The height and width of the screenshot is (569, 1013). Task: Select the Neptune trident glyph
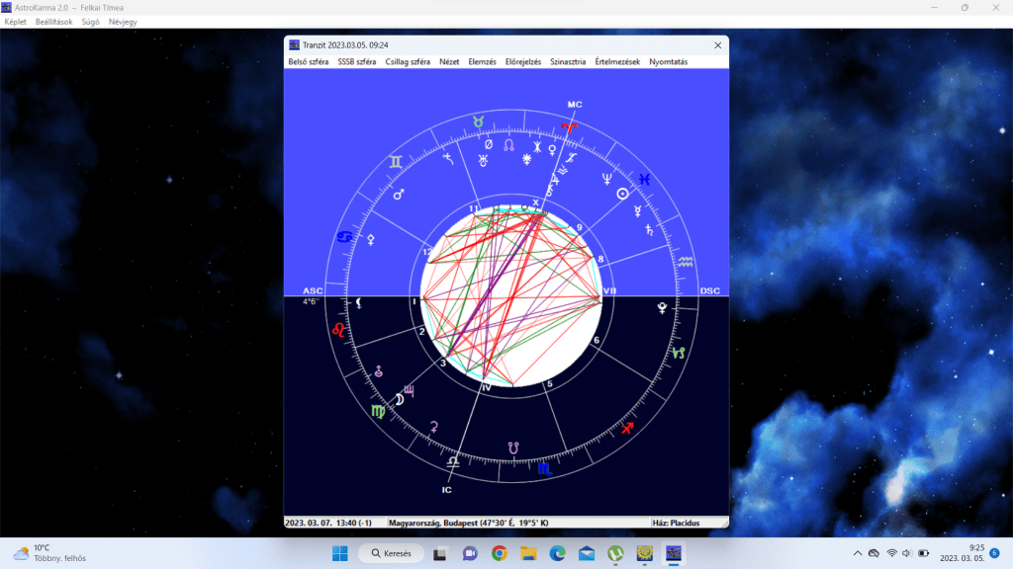point(606,179)
